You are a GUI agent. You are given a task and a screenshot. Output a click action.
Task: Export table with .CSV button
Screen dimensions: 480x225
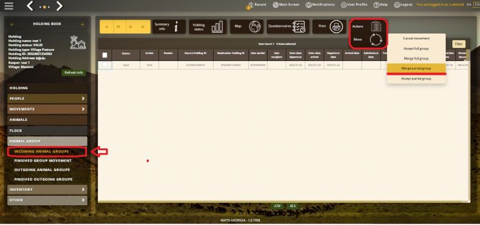click(277, 206)
